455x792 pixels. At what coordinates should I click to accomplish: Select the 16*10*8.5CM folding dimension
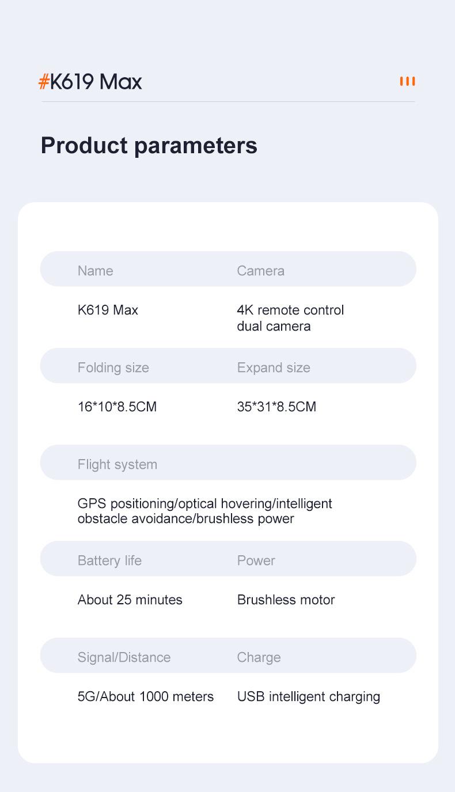[x=117, y=407]
